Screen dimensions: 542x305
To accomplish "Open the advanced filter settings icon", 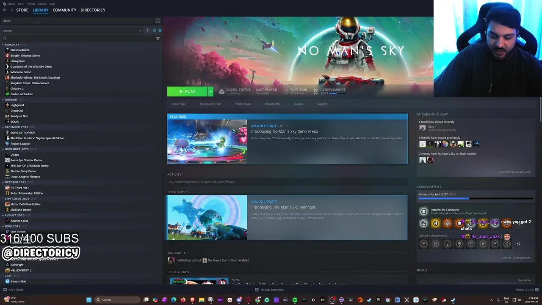I will (158, 39).
